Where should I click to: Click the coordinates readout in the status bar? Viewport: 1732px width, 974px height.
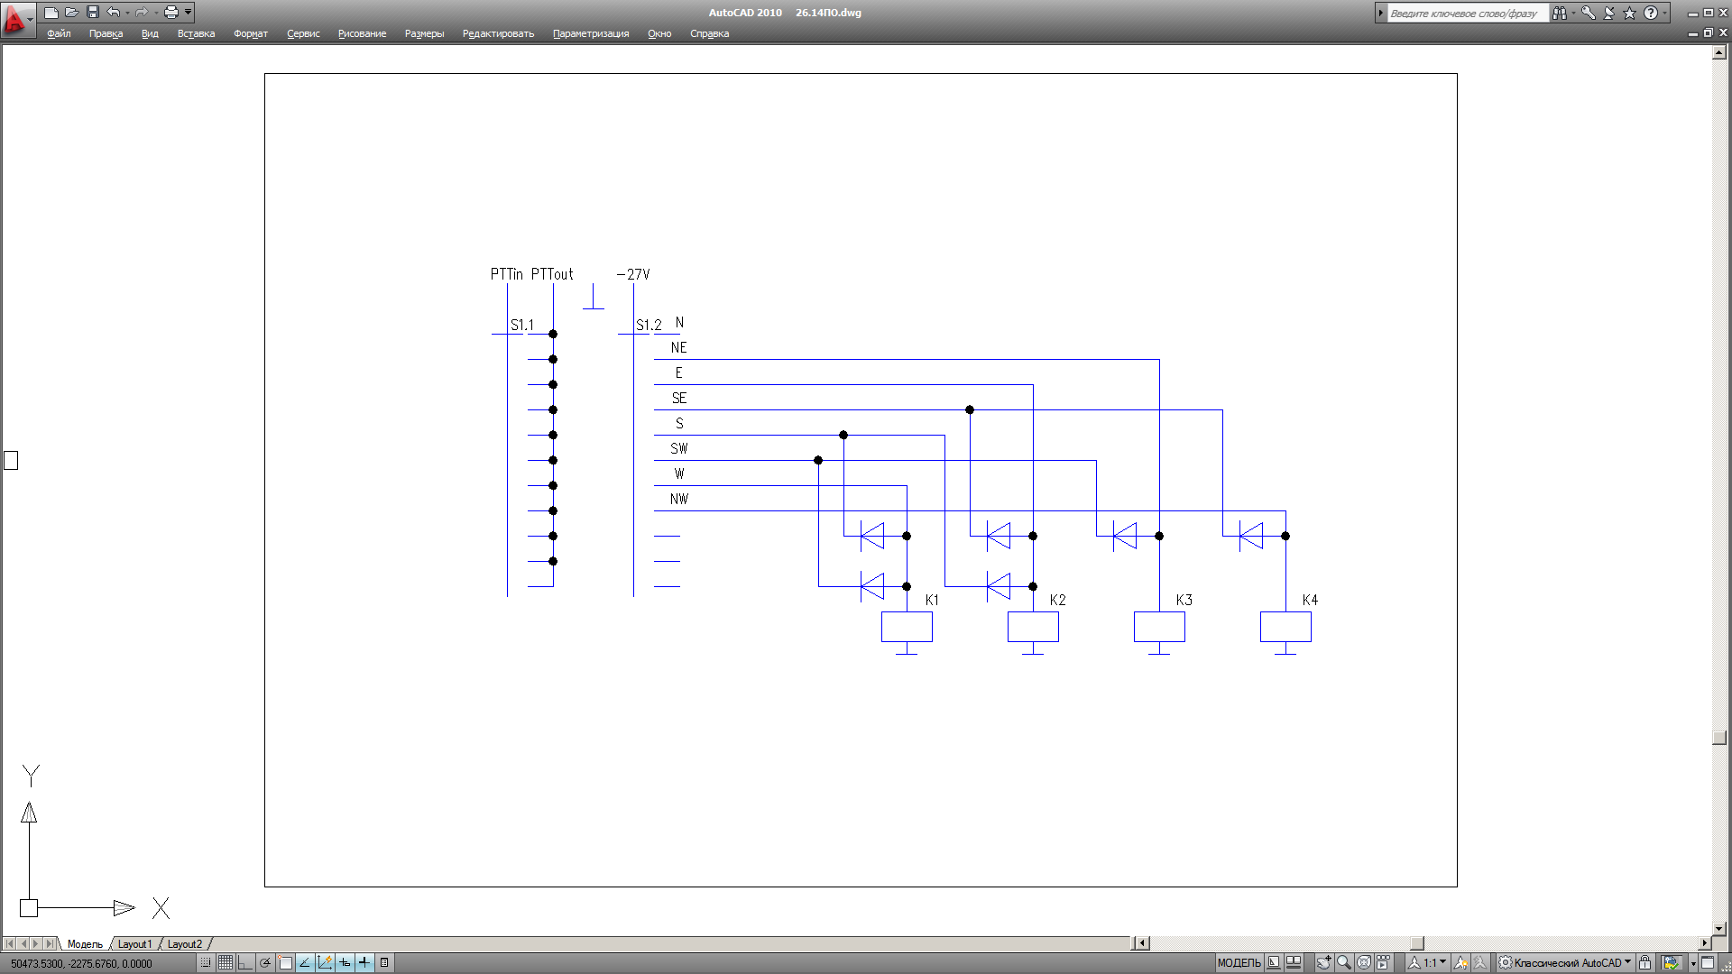click(81, 963)
